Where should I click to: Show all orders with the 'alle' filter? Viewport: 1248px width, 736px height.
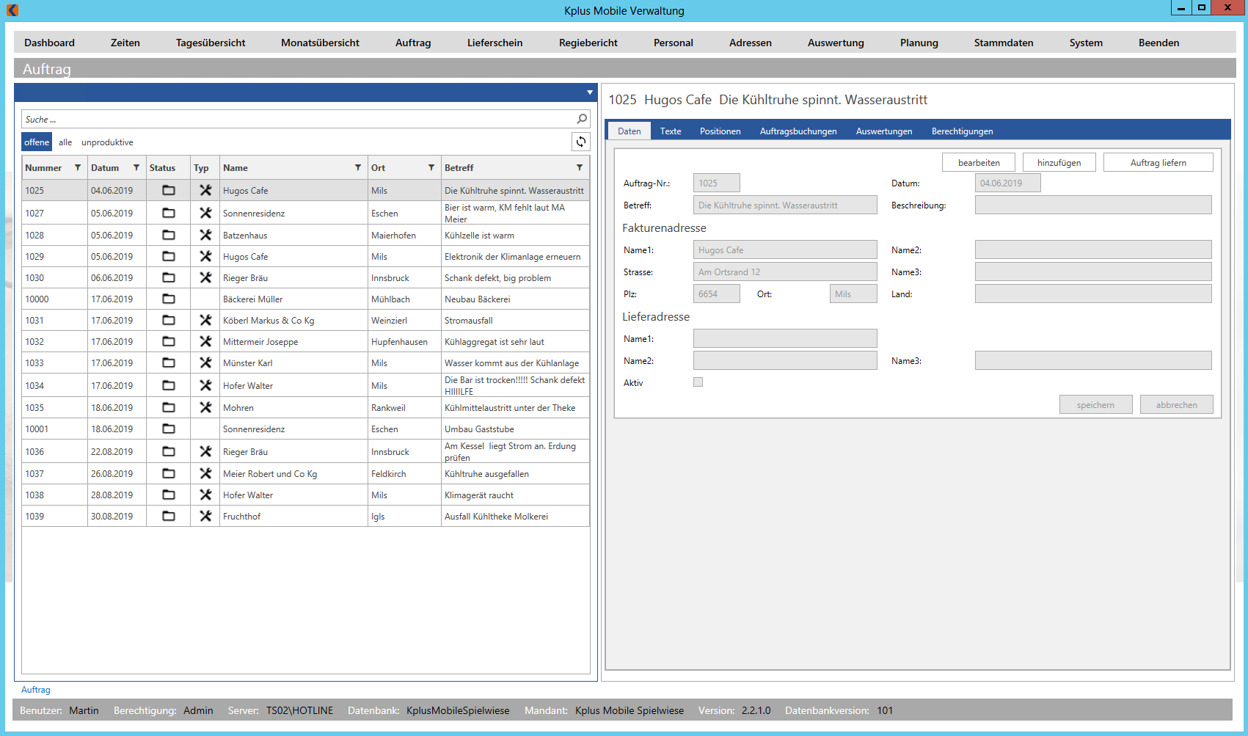[x=65, y=142]
